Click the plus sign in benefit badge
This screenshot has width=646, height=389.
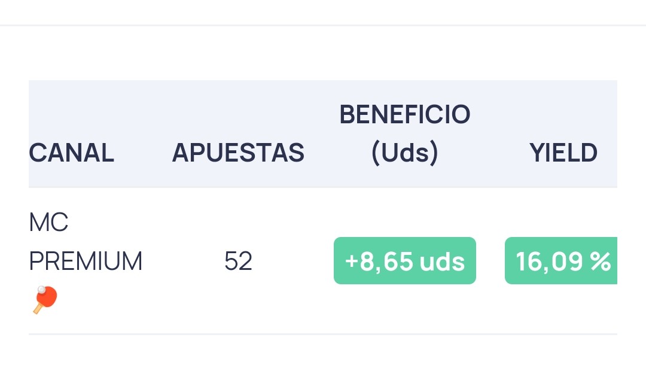[x=352, y=261]
